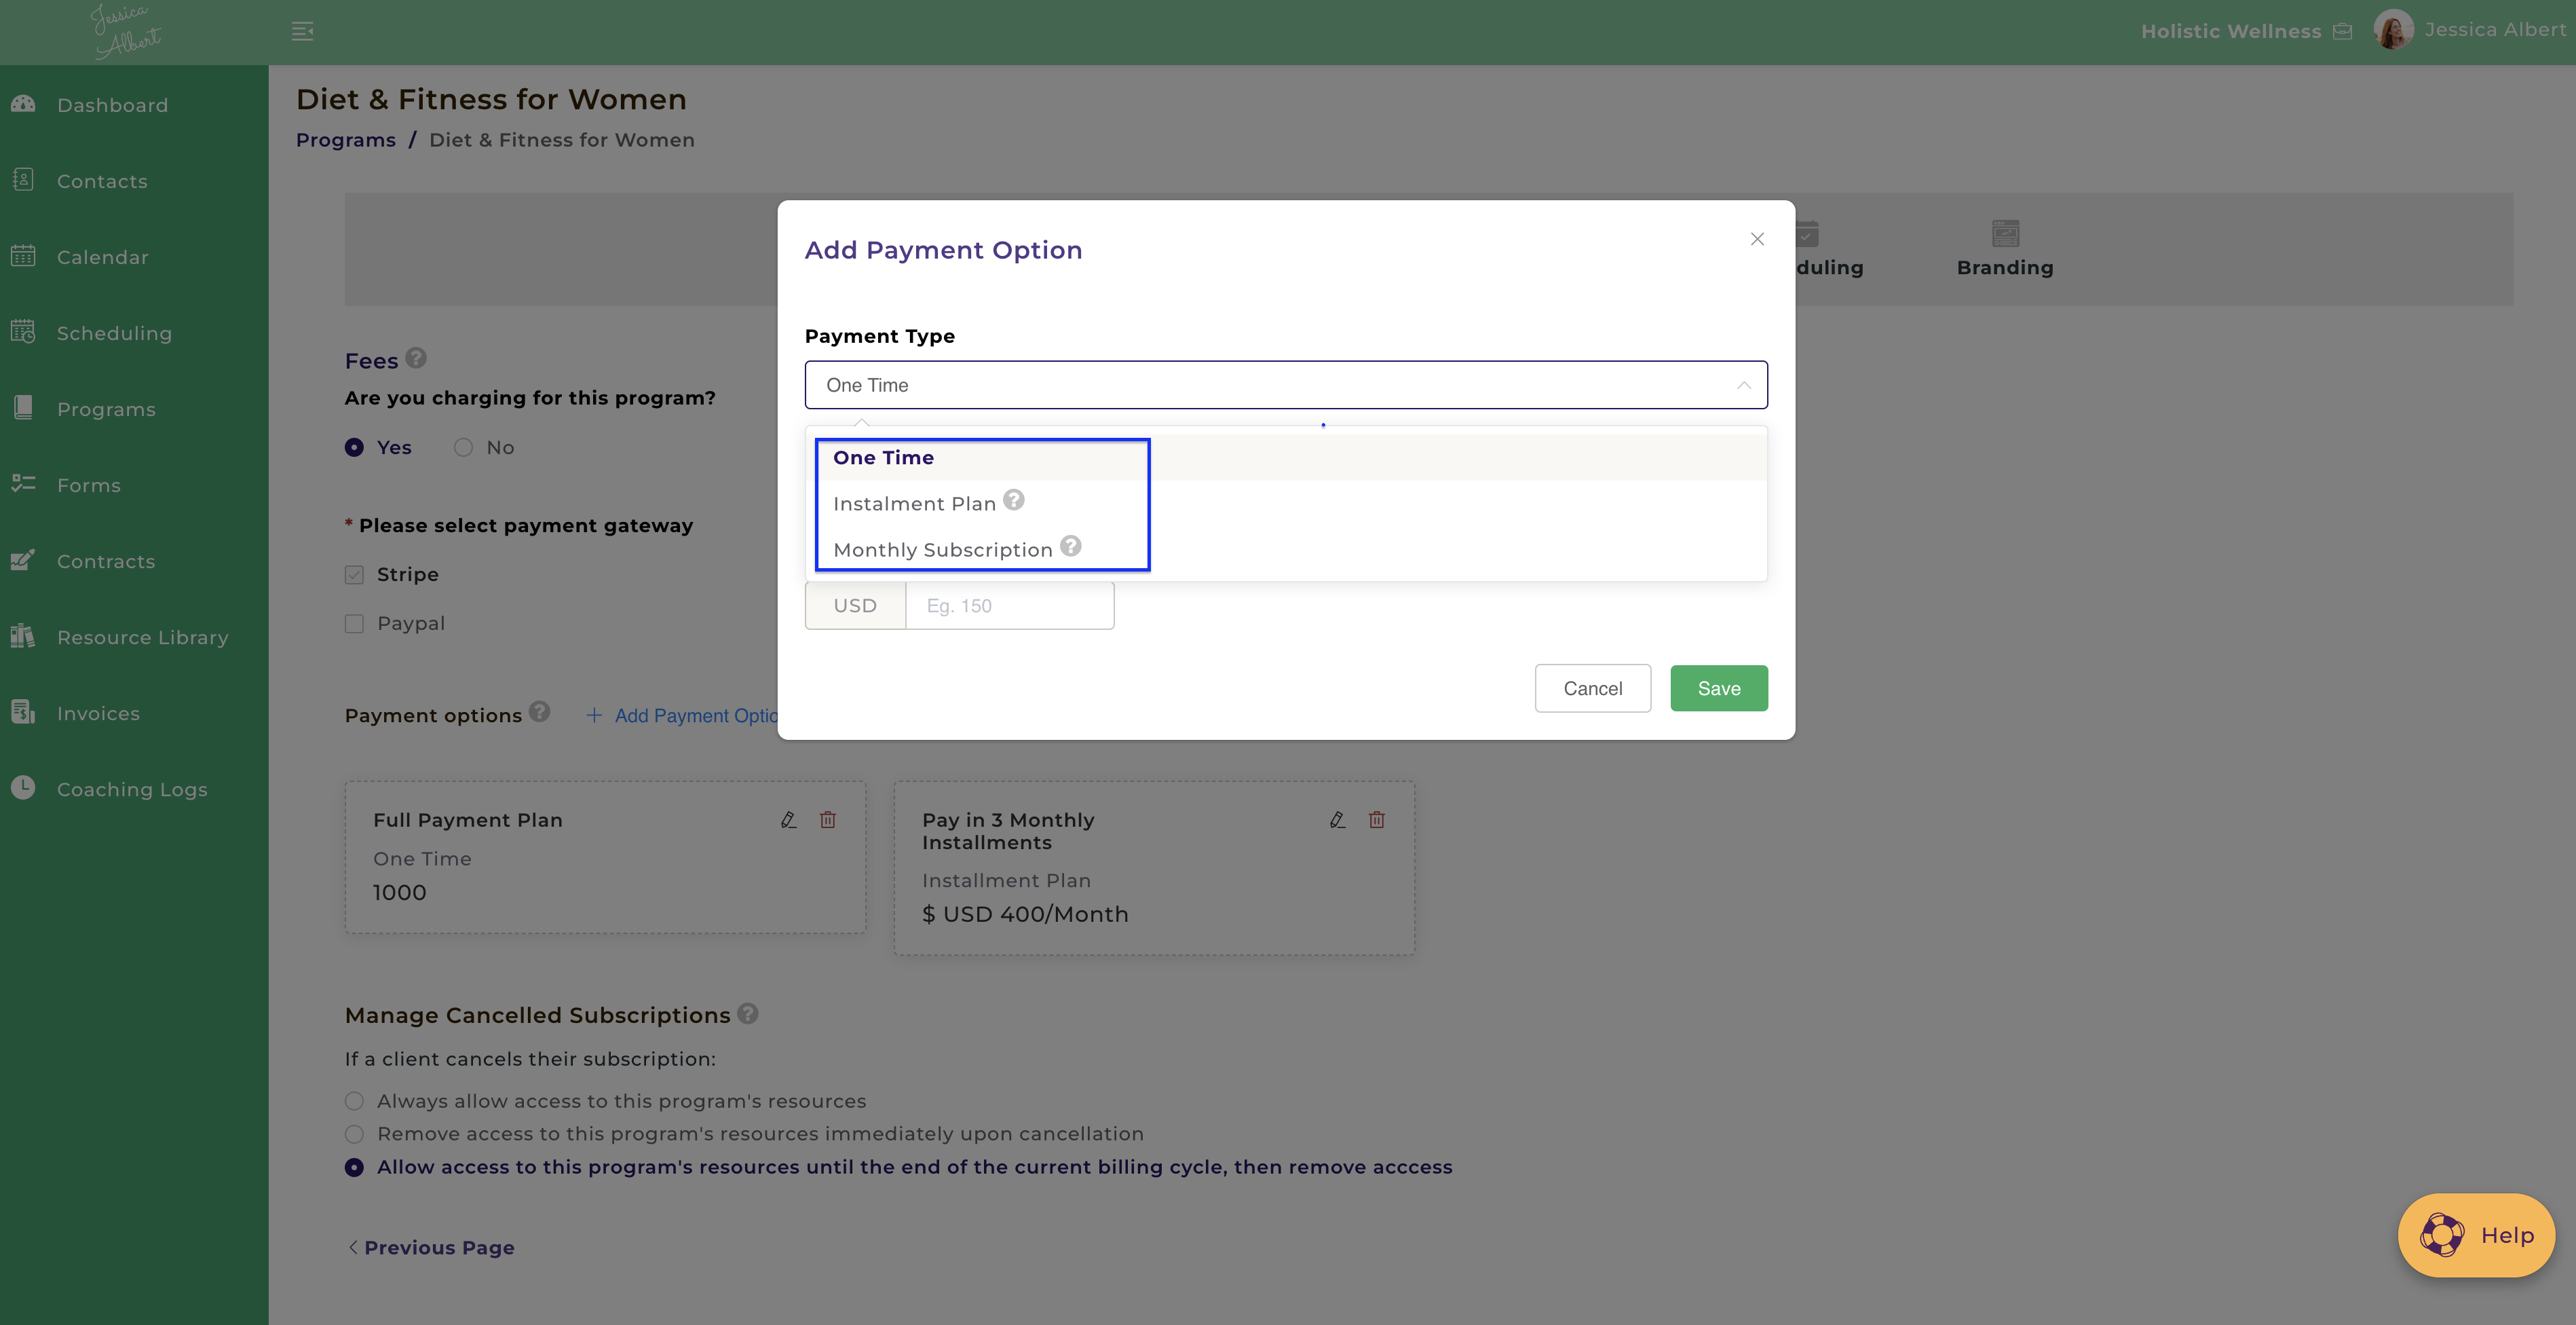Delete the Full Payment Plan card

(x=828, y=819)
